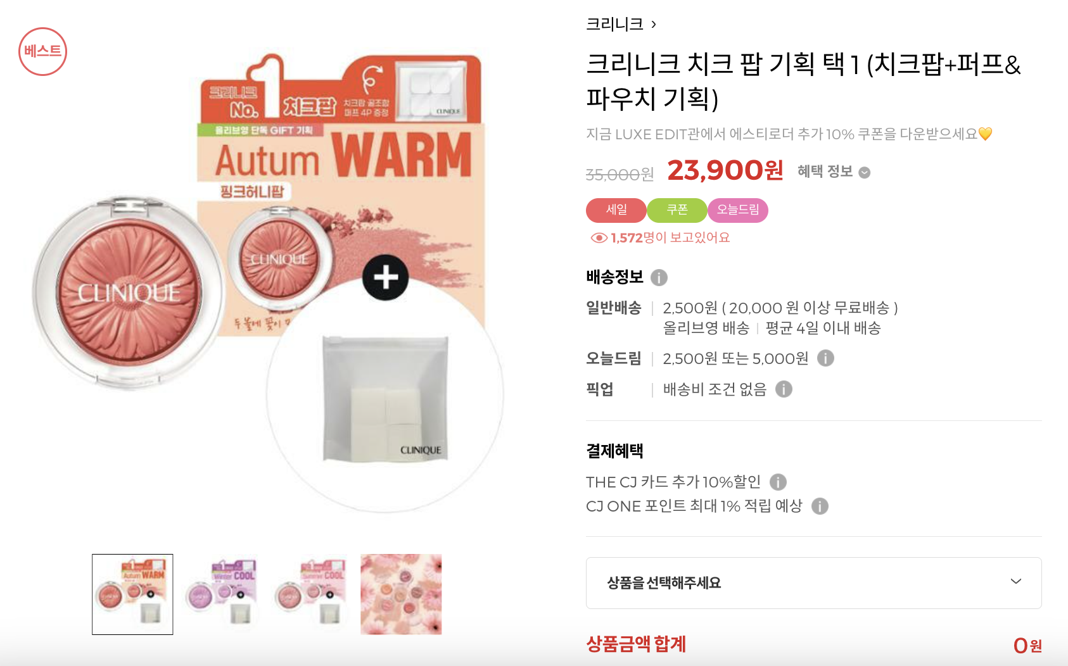Click the 베스트 badge icon
The width and height of the screenshot is (1068, 666).
pos(42,51)
